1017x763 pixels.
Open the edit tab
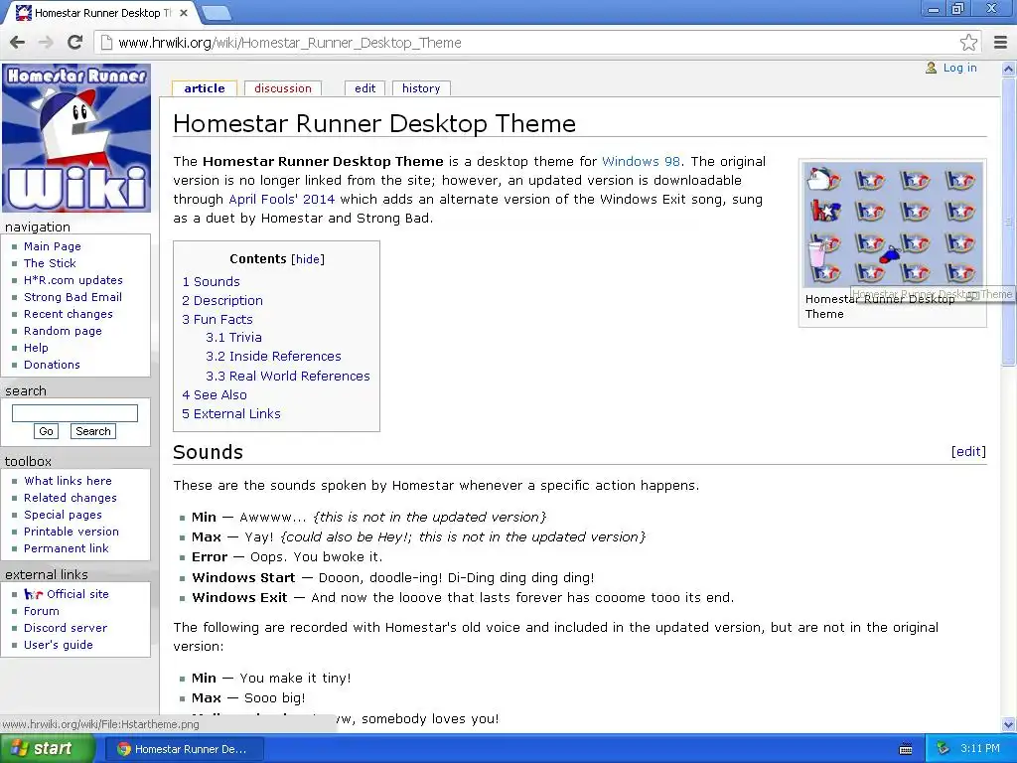(365, 88)
